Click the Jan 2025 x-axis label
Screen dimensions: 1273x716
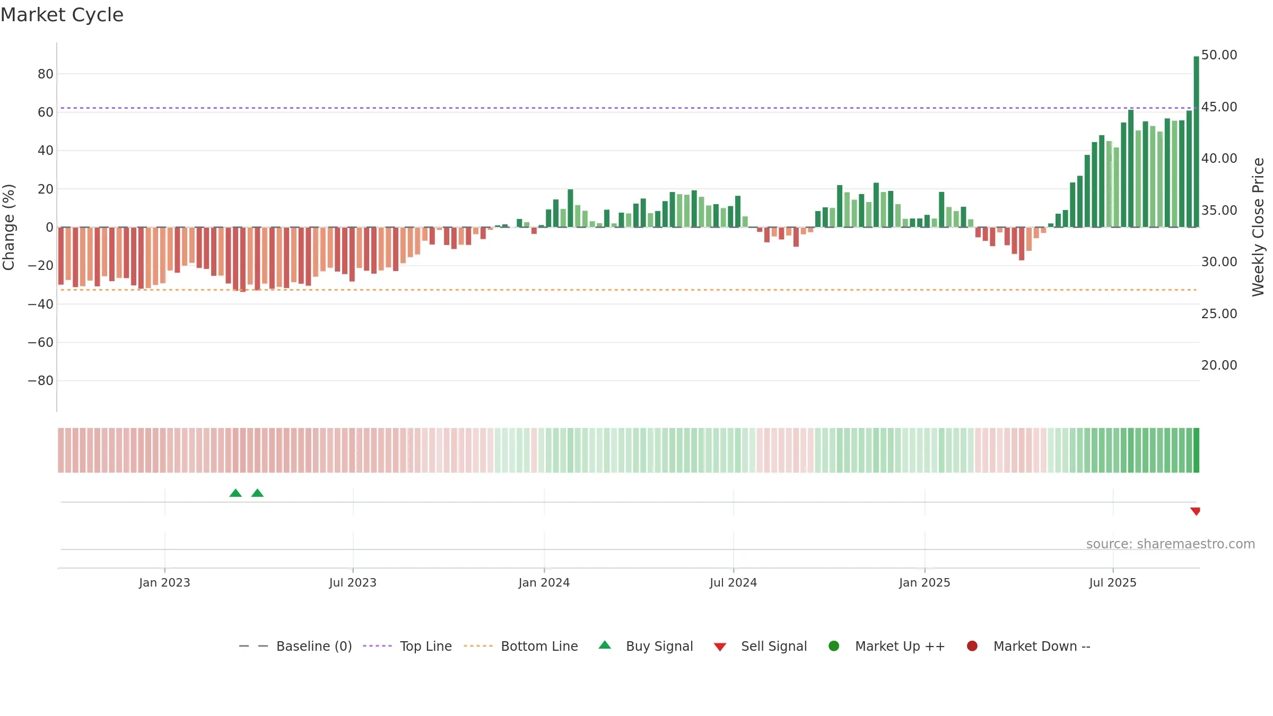click(925, 582)
